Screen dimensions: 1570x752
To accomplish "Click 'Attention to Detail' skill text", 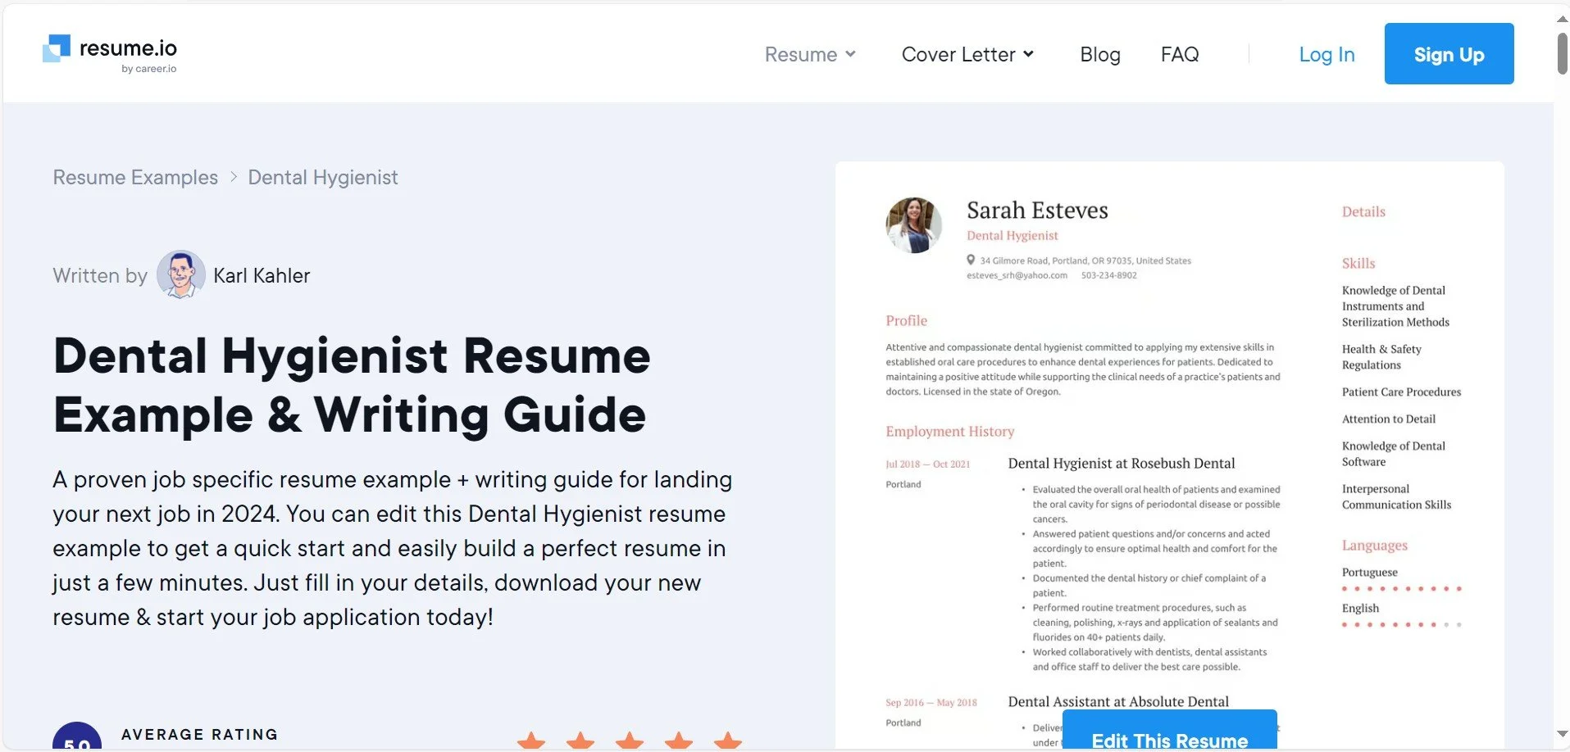I will 1388,419.
